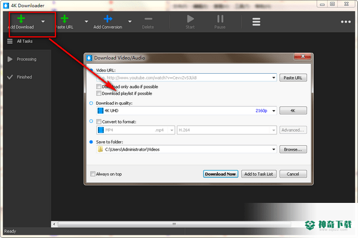Click the 2160p resolution text

pos(261,111)
